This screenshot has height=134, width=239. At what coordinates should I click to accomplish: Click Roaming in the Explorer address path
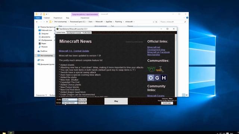[118, 22]
